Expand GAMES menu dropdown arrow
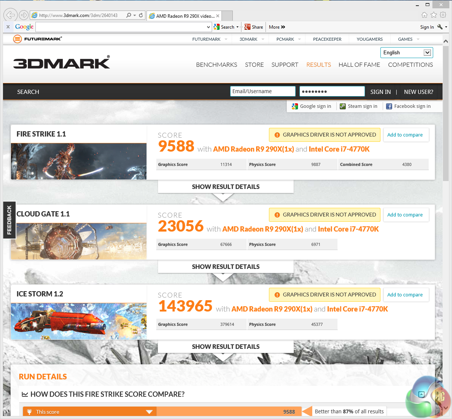Screen dimensions: 452x419 pos(418,39)
